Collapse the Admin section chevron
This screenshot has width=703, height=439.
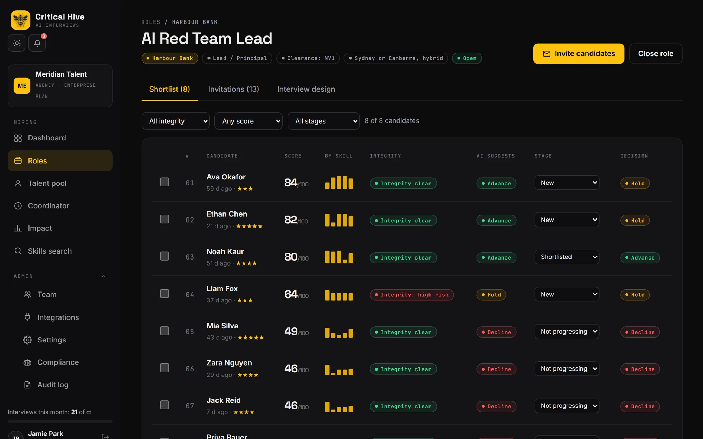coord(103,277)
